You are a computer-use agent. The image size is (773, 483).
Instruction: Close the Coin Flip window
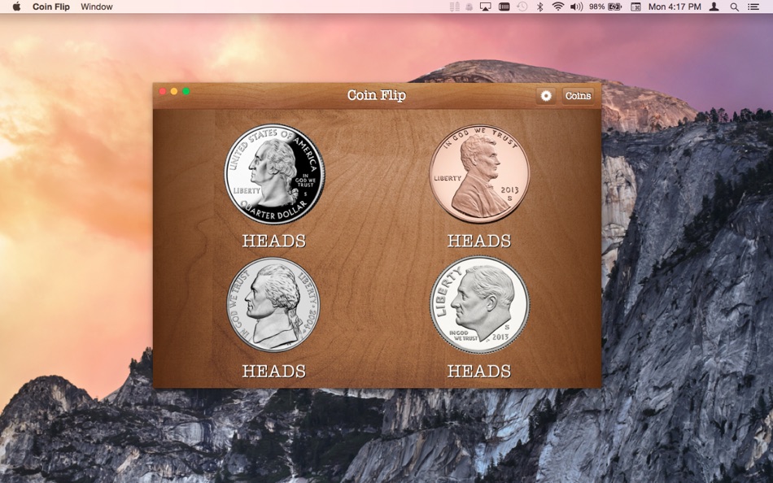click(162, 91)
